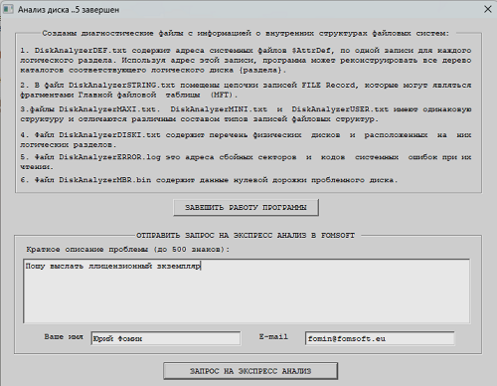Click the application icon in title bar
This screenshot has width=497, height=386.
(x=8, y=10)
